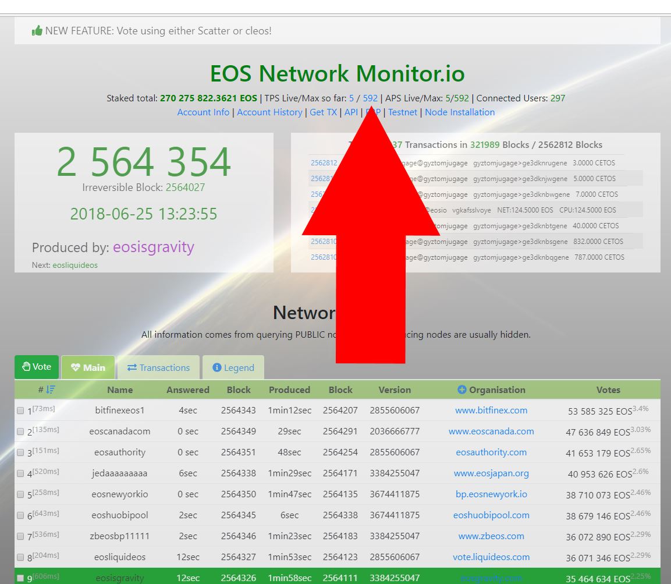This screenshot has width=671, height=584.
Task: Click the TPS live value 5
Action: (352, 98)
